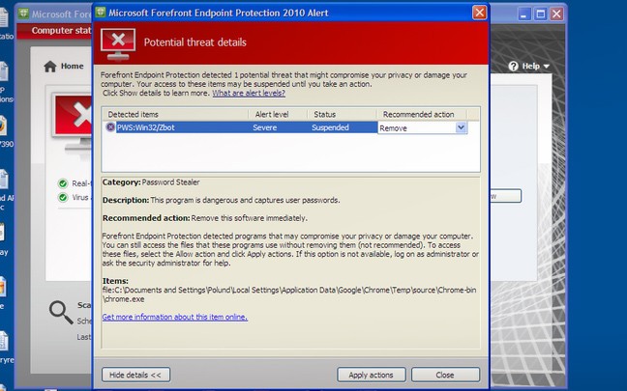Click the Close button at dialog bottom

(445, 375)
